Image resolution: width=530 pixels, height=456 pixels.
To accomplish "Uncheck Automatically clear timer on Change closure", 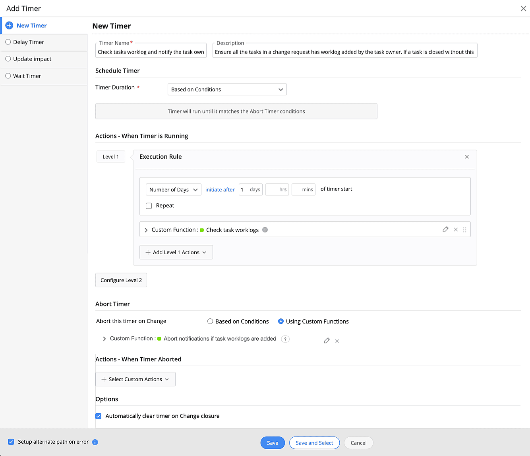I will point(99,416).
